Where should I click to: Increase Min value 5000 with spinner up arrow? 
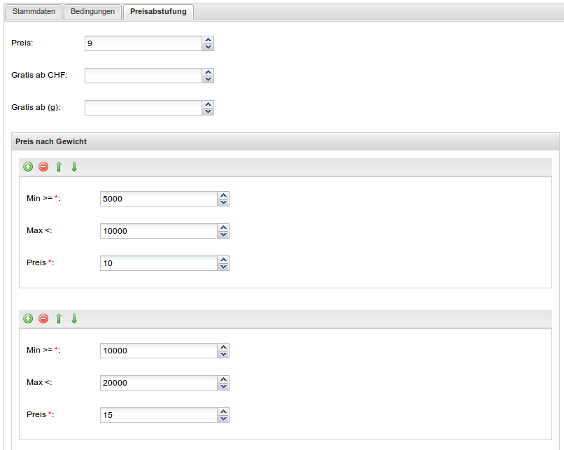pos(223,195)
